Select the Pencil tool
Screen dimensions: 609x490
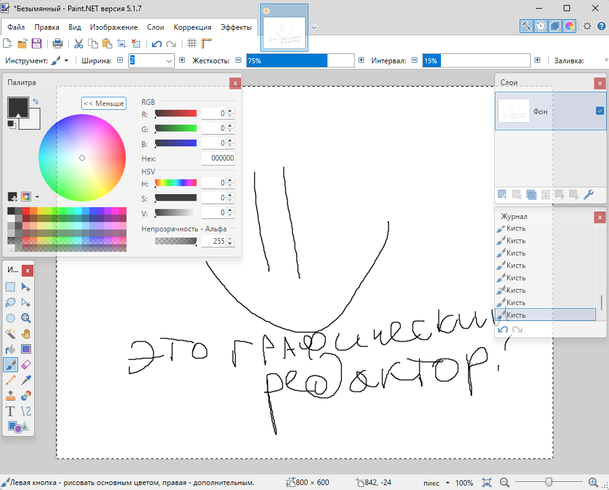[11, 380]
